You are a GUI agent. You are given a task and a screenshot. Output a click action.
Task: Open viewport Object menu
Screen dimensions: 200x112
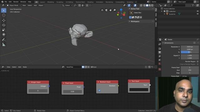pos(41,6)
